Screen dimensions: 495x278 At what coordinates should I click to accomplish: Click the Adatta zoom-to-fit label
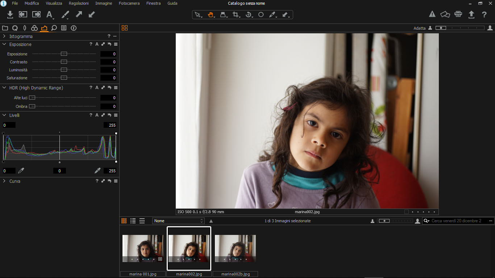419,28
